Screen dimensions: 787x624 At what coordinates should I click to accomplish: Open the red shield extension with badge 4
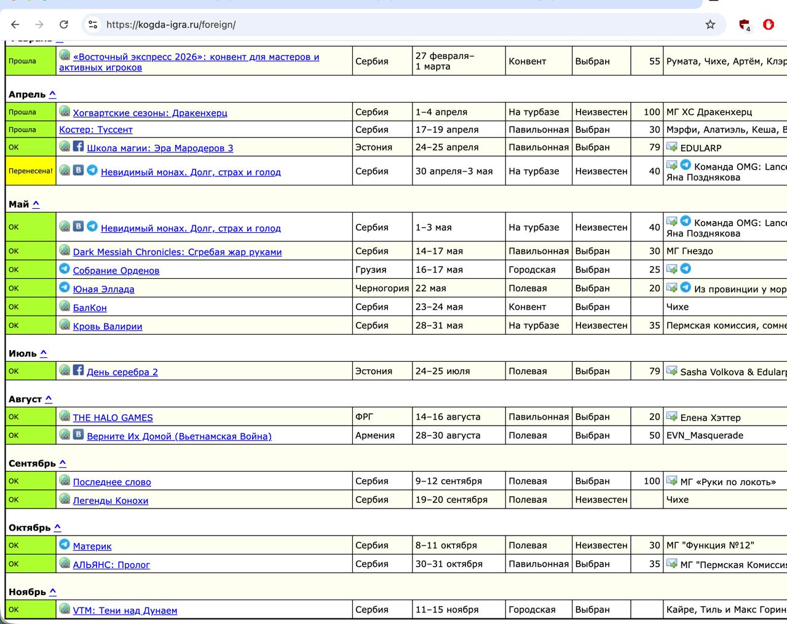click(745, 25)
